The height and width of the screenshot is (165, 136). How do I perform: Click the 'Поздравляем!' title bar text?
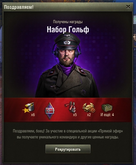click(19, 7)
